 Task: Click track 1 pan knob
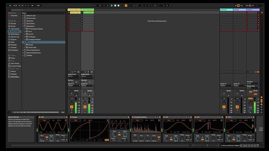pyautogui.click(x=71, y=103)
